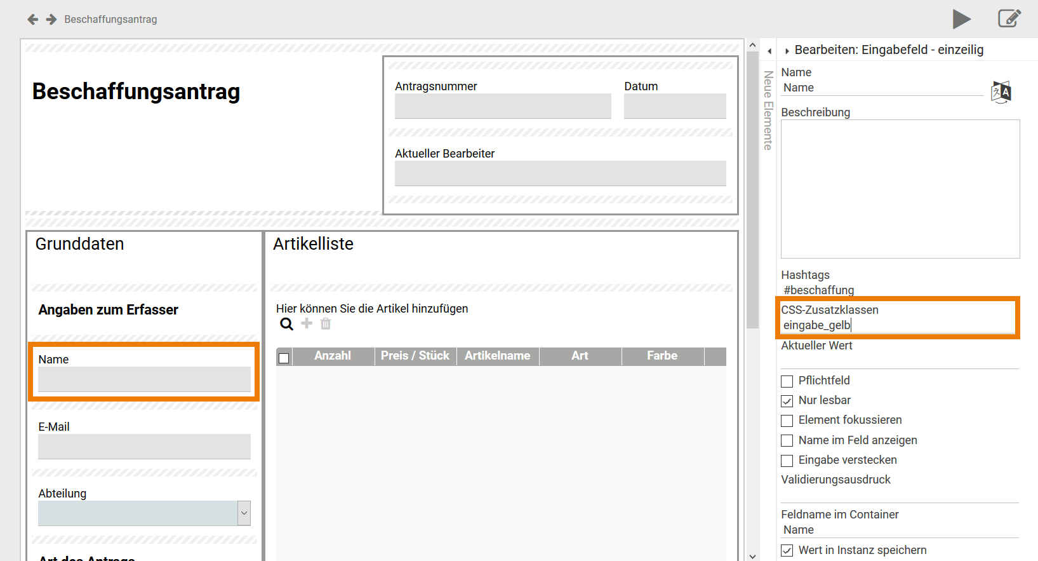Click the trash icon in Artikelliste

click(326, 324)
